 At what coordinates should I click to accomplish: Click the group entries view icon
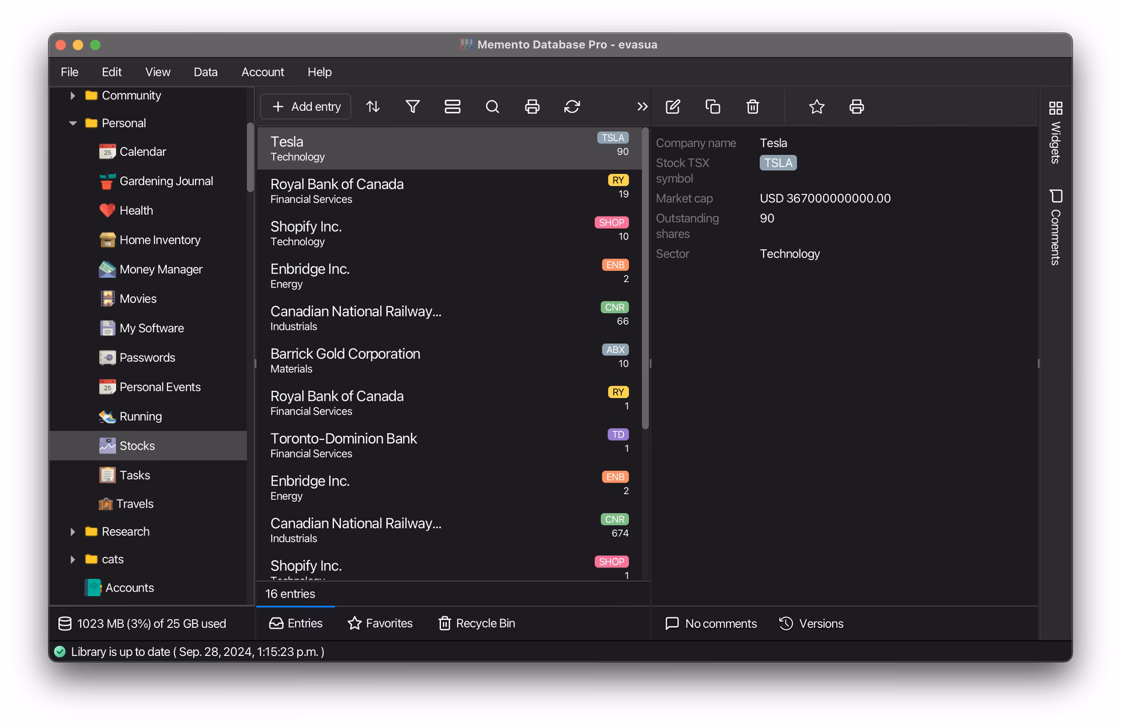pyautogui.click(x=452, y=107)
